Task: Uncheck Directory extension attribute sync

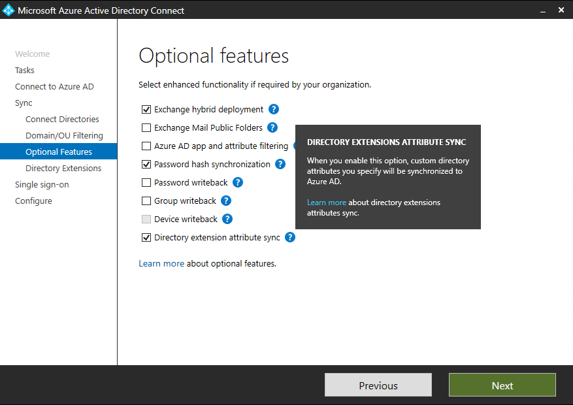Action: pyautogui.click(x=146, y=237)
